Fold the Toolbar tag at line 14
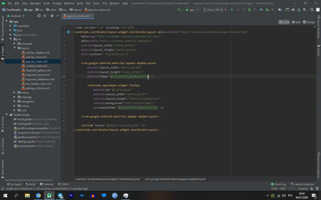Viewport: 321px width, 200px height. tap(73, 85)
